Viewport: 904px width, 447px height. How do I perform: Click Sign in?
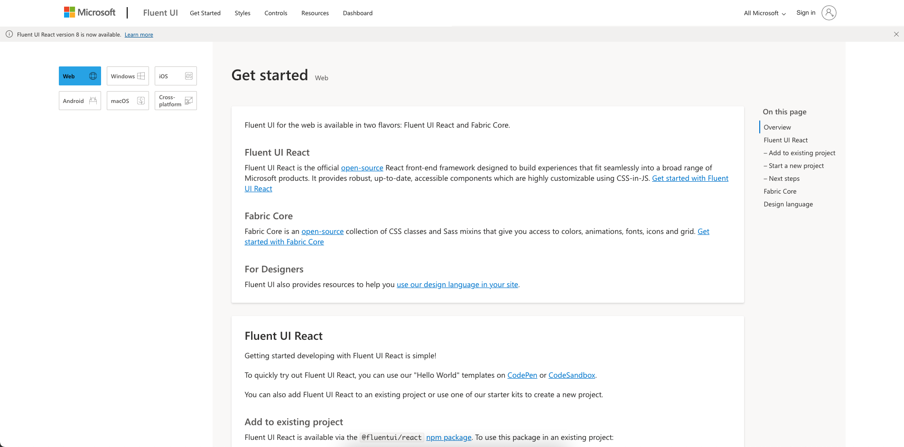(805, 13)
